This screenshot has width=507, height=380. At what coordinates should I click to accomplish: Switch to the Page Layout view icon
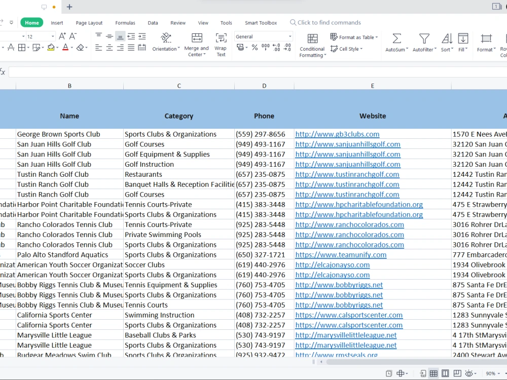(445, 373)
